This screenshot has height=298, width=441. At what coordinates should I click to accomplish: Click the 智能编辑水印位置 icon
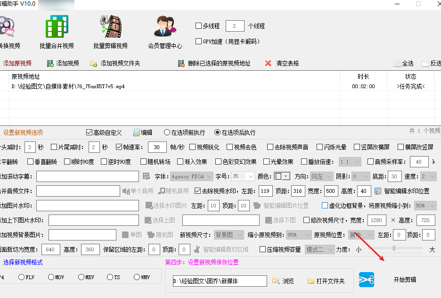[378, 191]
